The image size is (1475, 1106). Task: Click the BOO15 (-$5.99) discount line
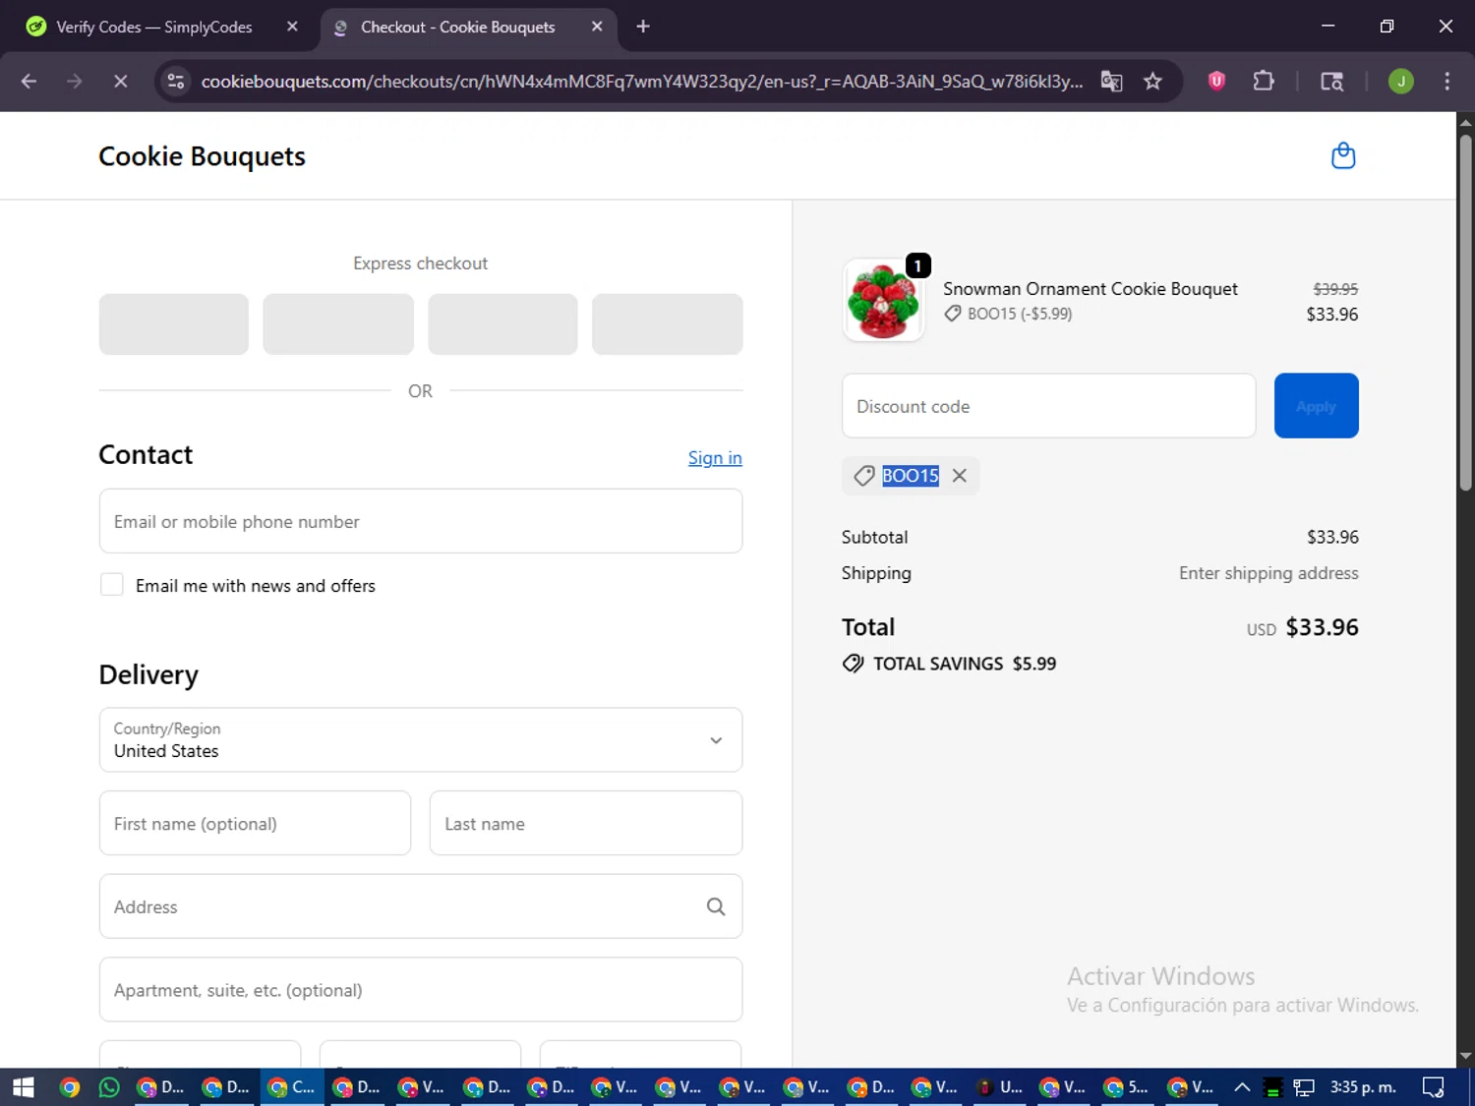pyautogui.click(x=1019, y=314)
